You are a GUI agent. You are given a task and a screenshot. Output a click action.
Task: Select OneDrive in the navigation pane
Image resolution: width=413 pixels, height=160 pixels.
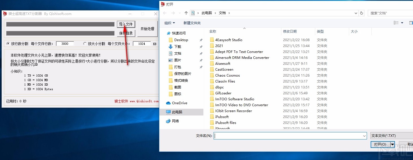pyautogui.click(x=180, y=103)
